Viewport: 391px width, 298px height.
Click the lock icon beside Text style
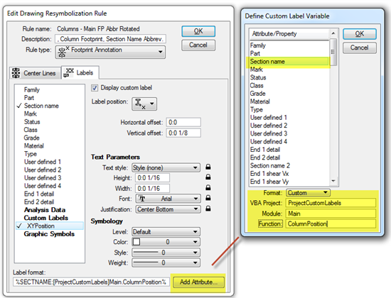coord(208,167)
